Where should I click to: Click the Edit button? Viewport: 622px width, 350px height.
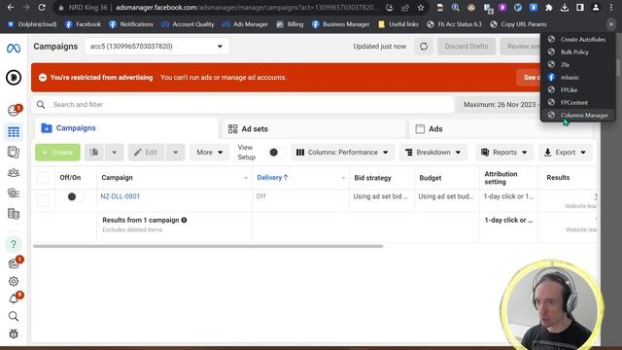(x=146, y=153)
